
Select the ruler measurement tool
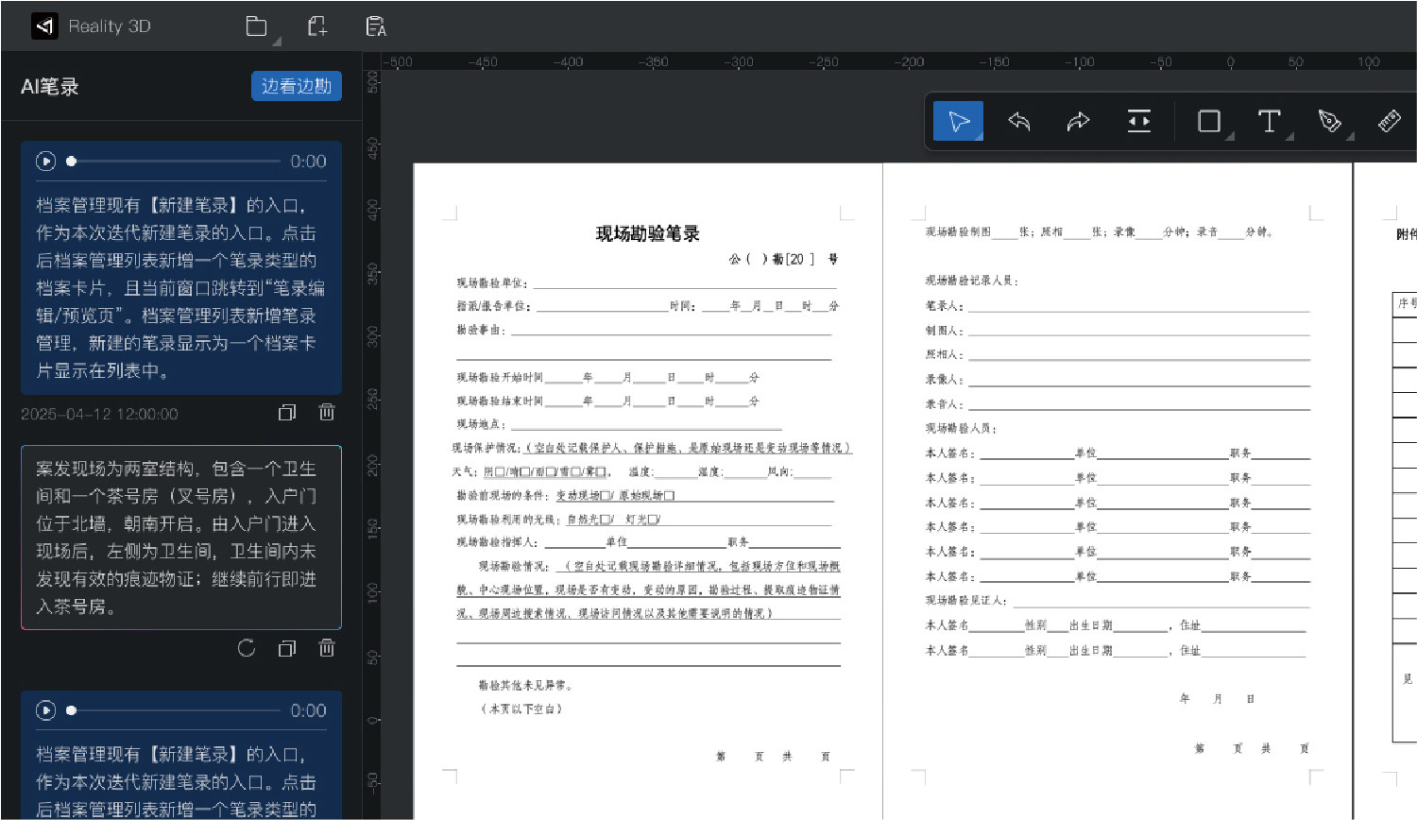pyautogui.click(x=1389, y=122)
